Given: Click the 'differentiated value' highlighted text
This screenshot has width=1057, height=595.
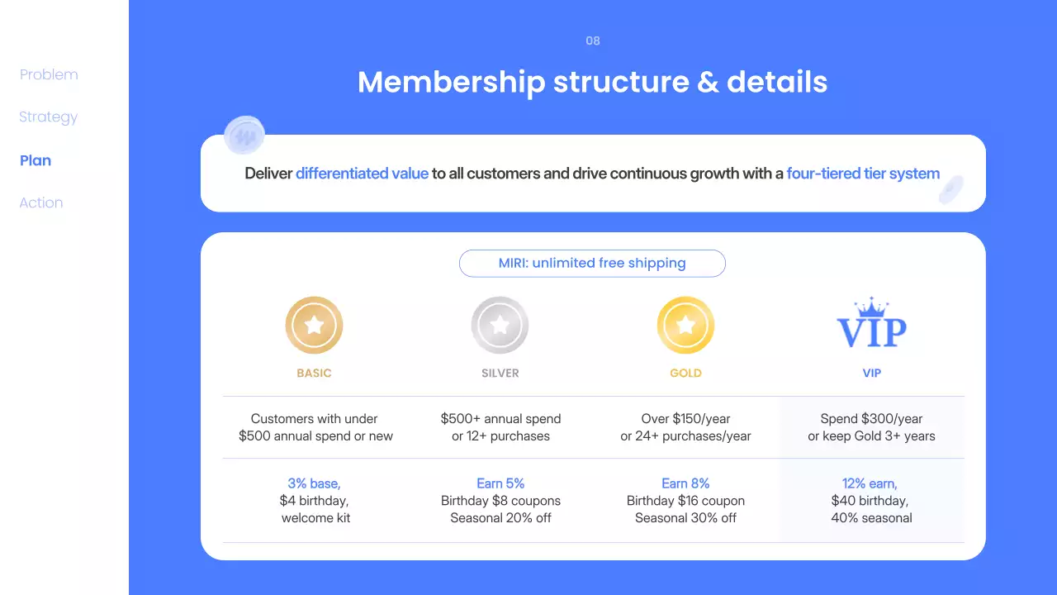Looking at the screenshot, I should [362, 174].
